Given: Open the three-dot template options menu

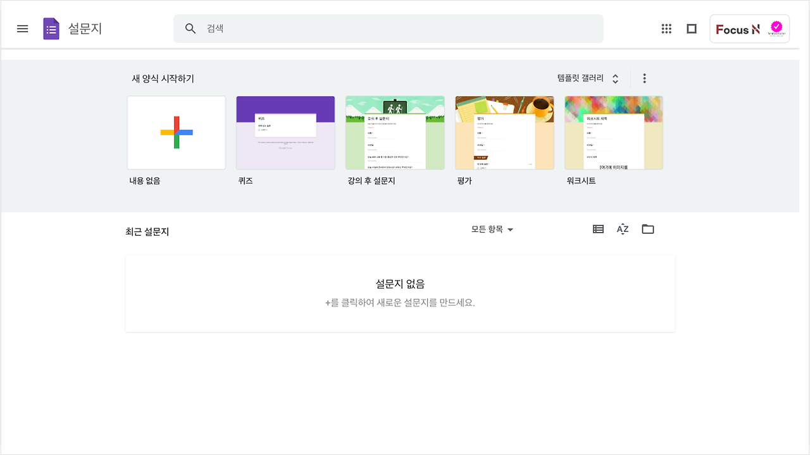Looking at the screenshot, I should point(644,78).
